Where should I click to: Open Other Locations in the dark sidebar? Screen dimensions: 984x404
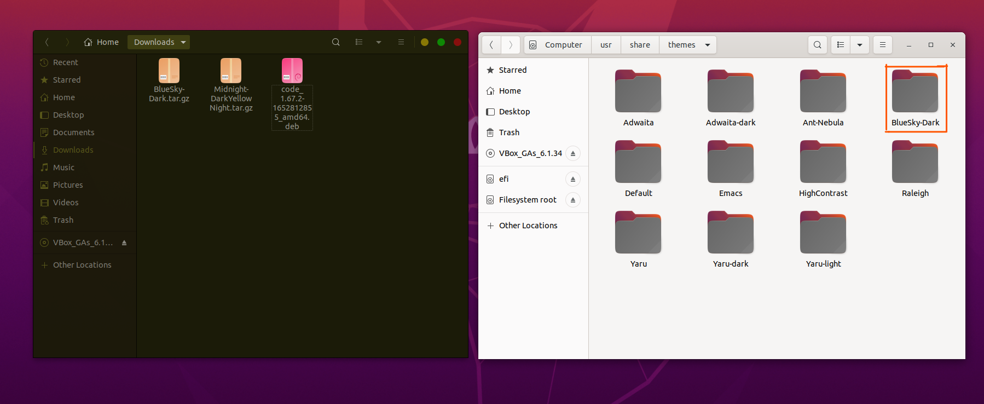tap(85, 265)
